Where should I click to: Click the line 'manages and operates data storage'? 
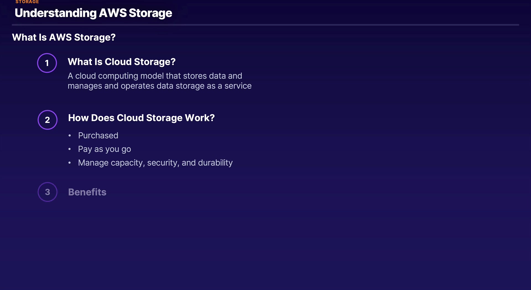tap(160, 86)
